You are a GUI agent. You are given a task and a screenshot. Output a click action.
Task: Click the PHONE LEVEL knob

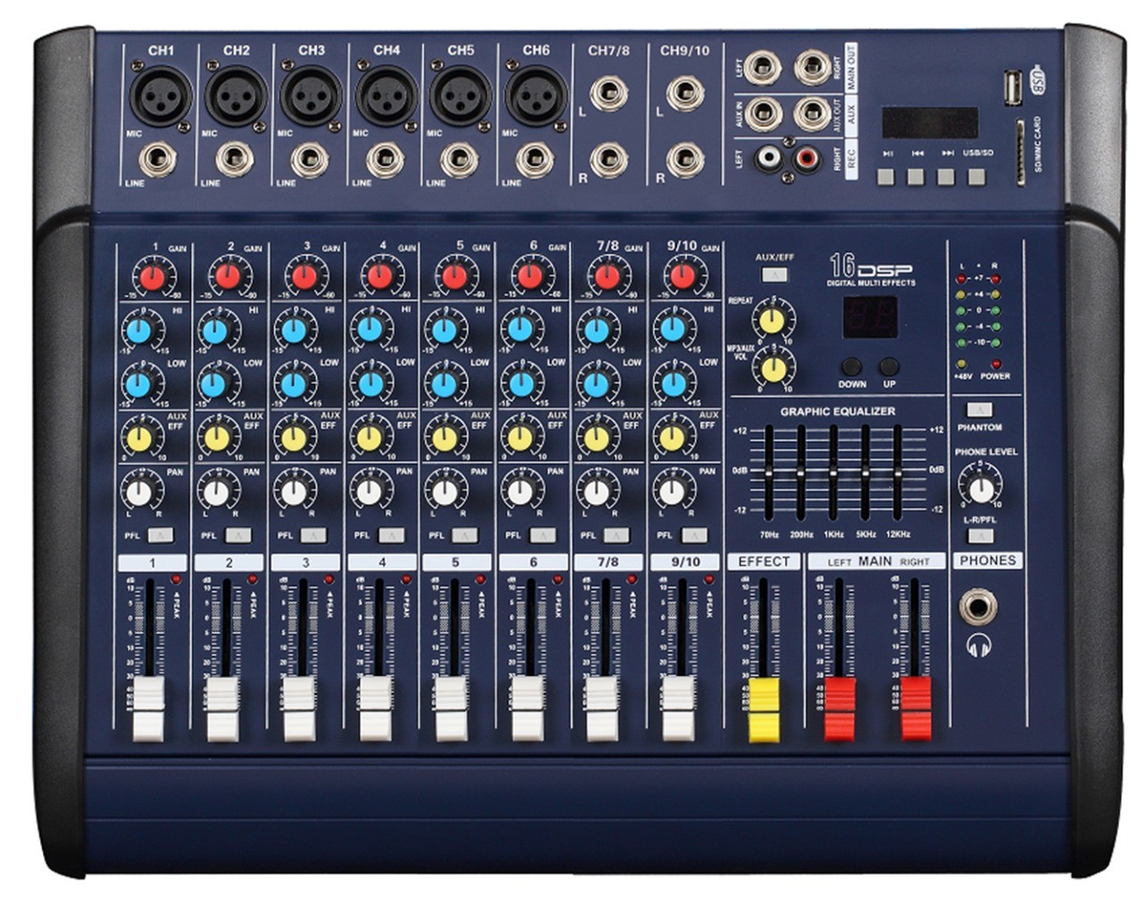[980, 488]
